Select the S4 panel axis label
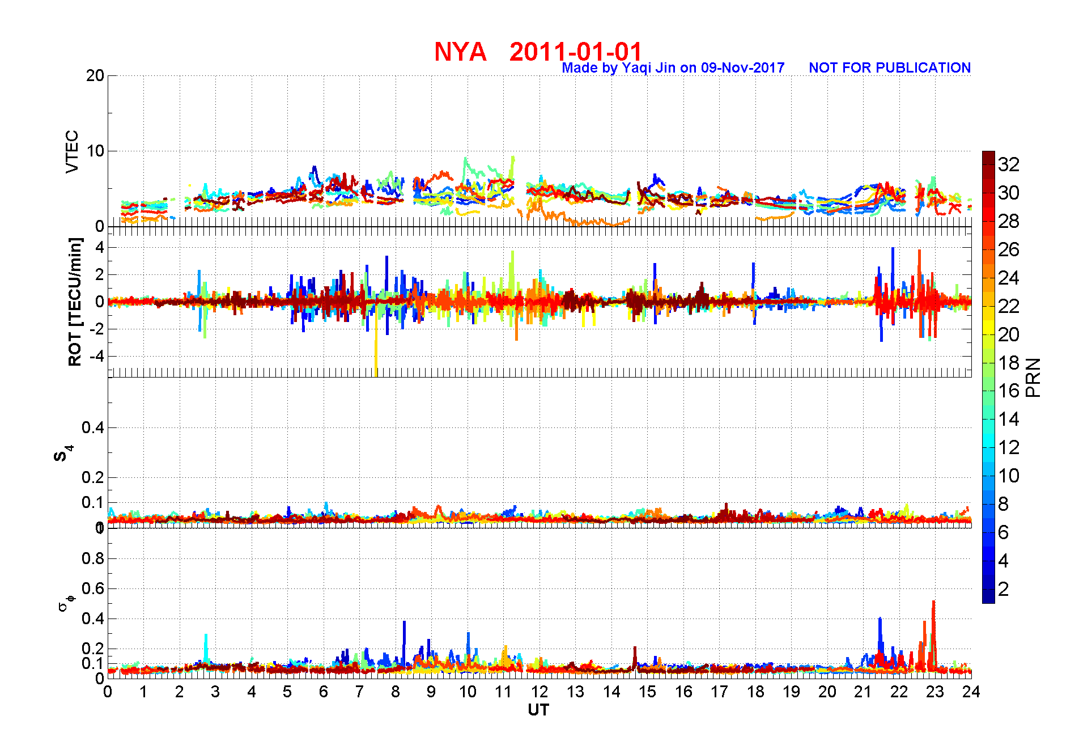Screen dimensions: 1079x754 63,454
